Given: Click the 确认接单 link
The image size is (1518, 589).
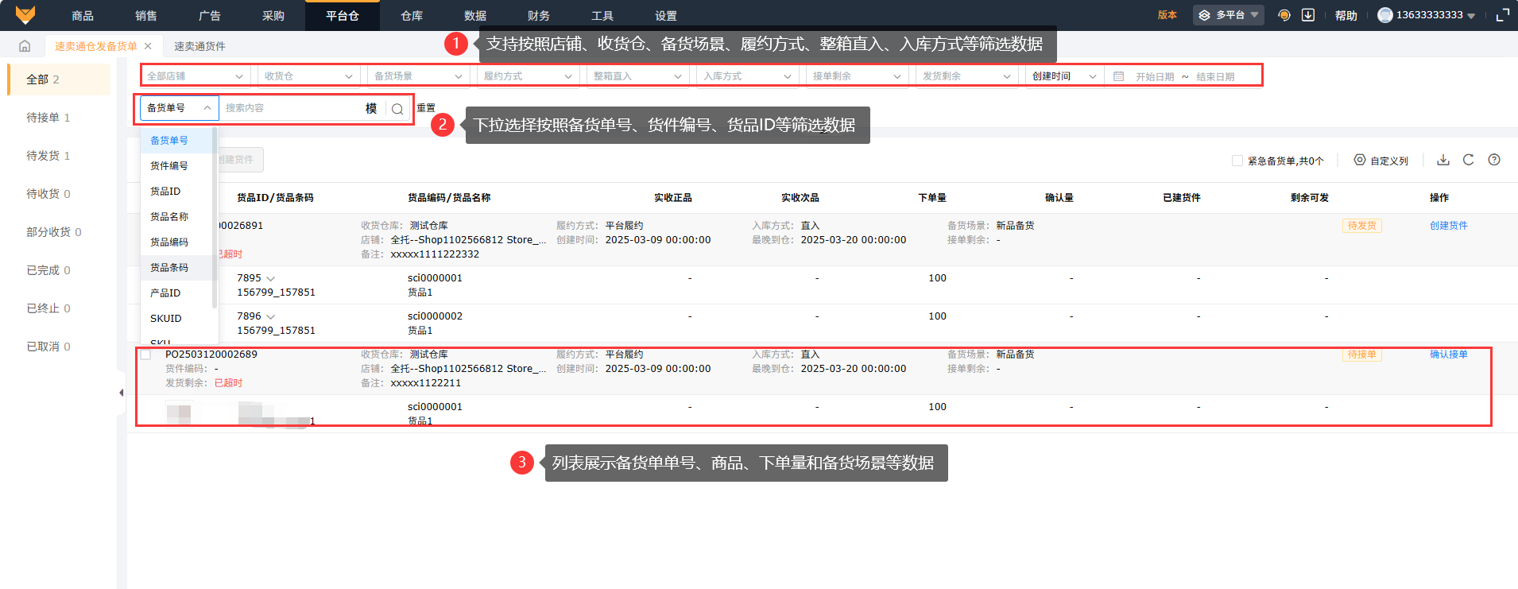Looking at the screenshot, I should point(1448,355).
